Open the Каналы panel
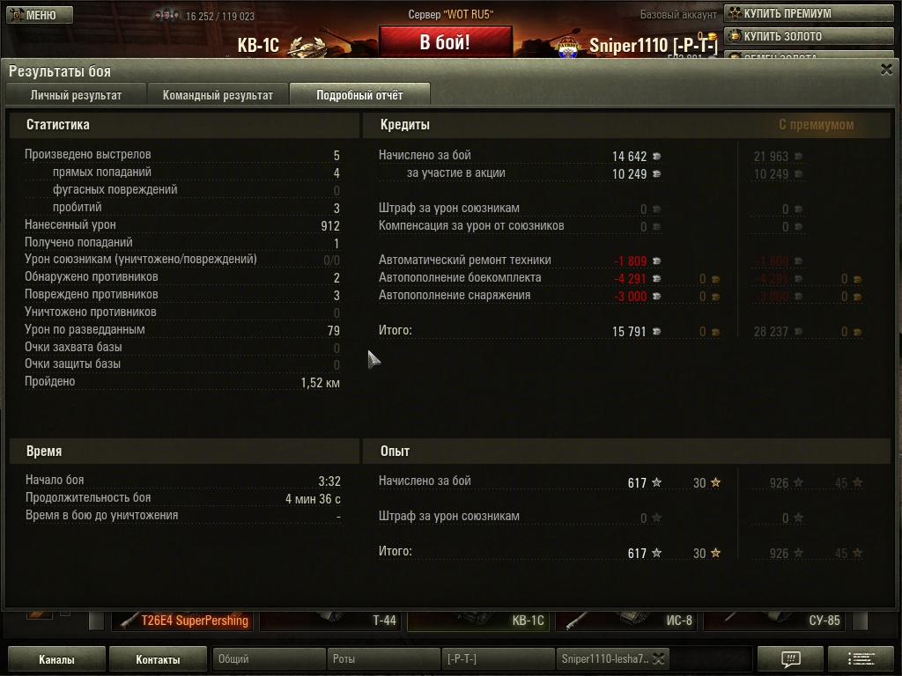This screenshot has width=902, height=676. (56, 659)
